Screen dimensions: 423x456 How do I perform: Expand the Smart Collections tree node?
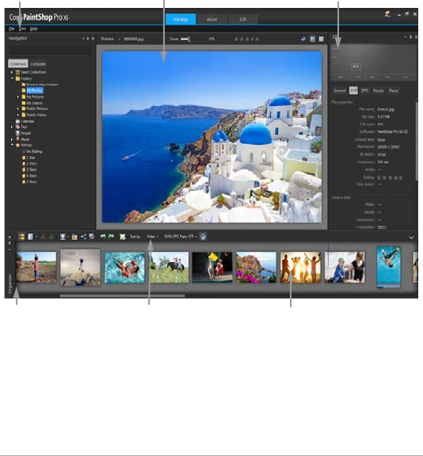pos(12,72)
